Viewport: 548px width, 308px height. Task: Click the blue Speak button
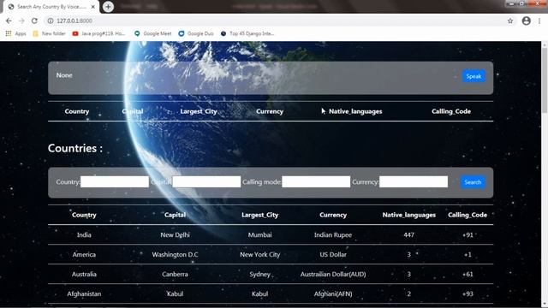click(x=474, y=76)
